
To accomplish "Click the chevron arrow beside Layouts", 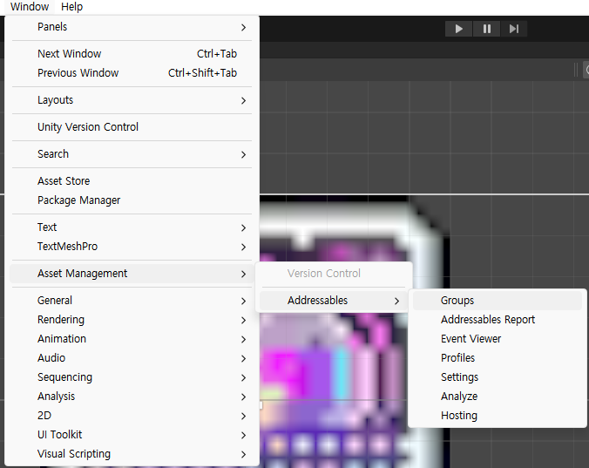I will point(243,101).
